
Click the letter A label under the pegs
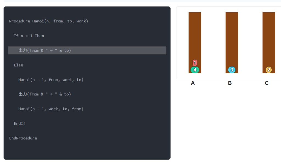pos(193,83)
